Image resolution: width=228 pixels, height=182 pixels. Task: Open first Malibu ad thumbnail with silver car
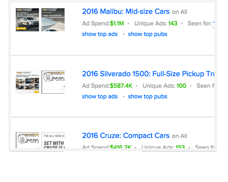(x=27, y=20)
